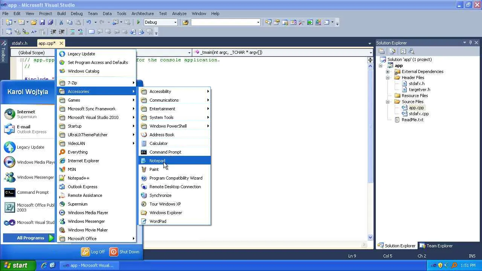Click the Internet Explorer quick launch icon
The width and height of the screenshot is (482, 271).
point(44,265)
